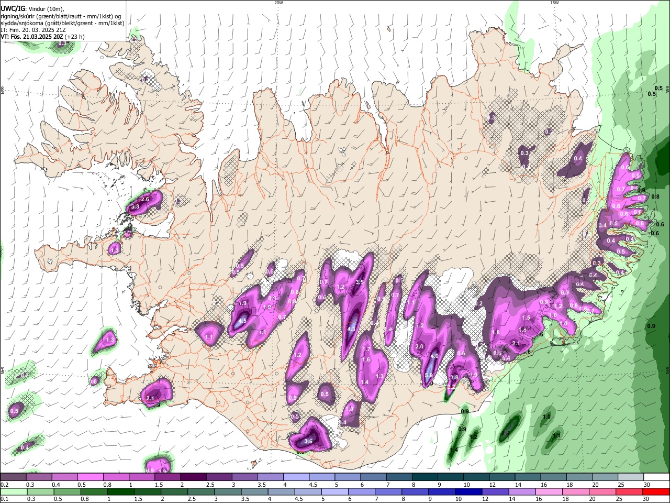Click the dark teal snow swatch between 8 and 9
Image resolution: width=670 pixels, height=503 pixels.
425,477
